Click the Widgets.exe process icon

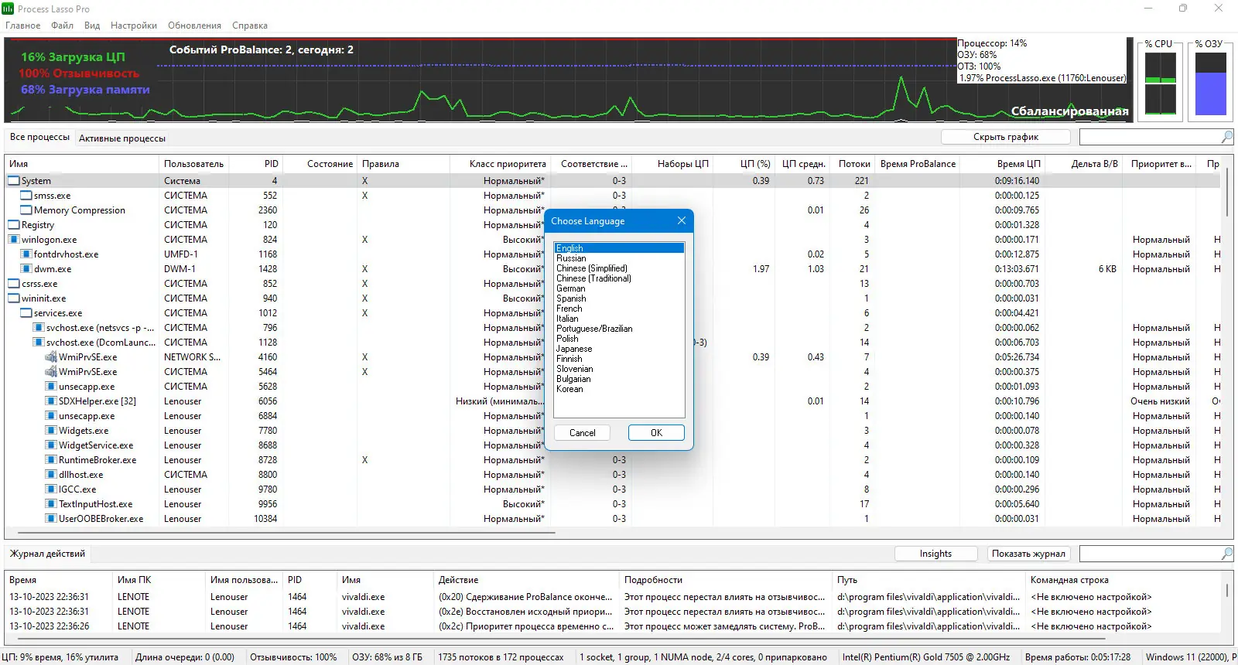pyautogui.click(x=51, y=431)
